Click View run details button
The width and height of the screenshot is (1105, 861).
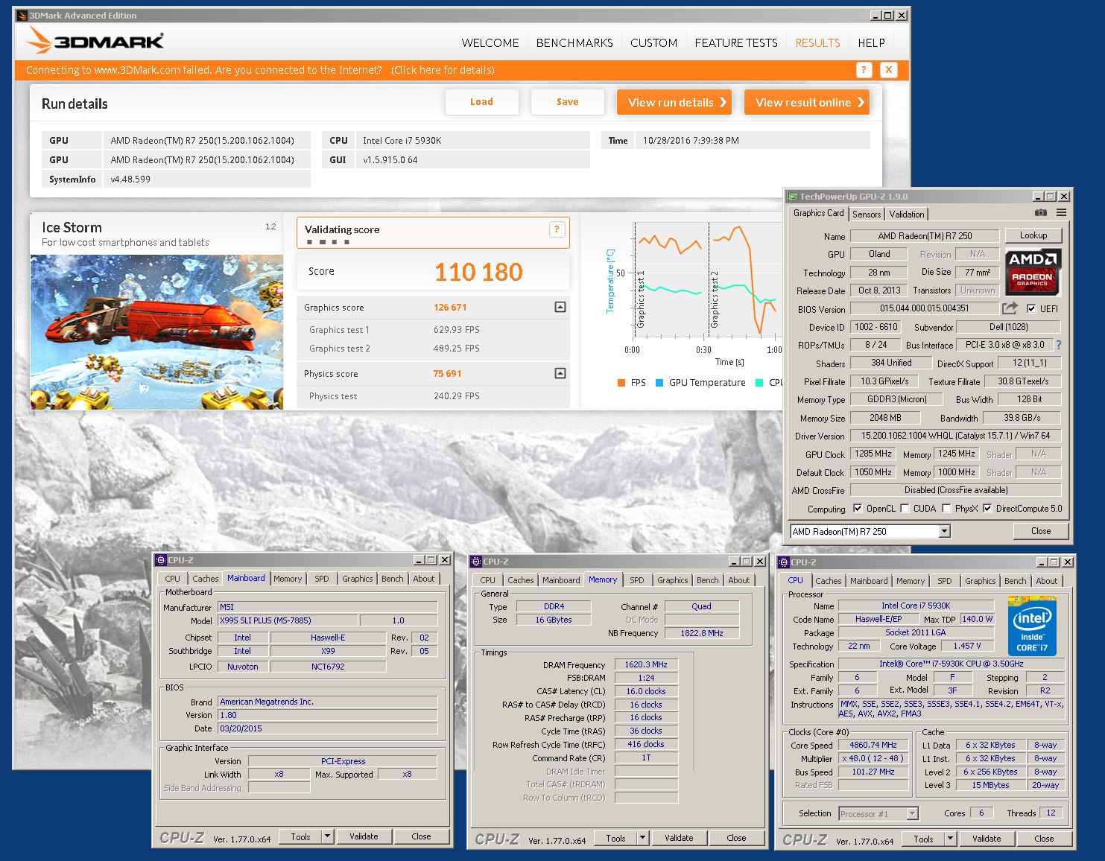coord(674,102)
